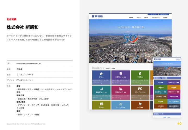Select the mobile フランチャイズ事業 tile

tap(161, 97)
